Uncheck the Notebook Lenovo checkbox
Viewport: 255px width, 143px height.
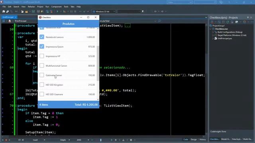tap(42, 37)
